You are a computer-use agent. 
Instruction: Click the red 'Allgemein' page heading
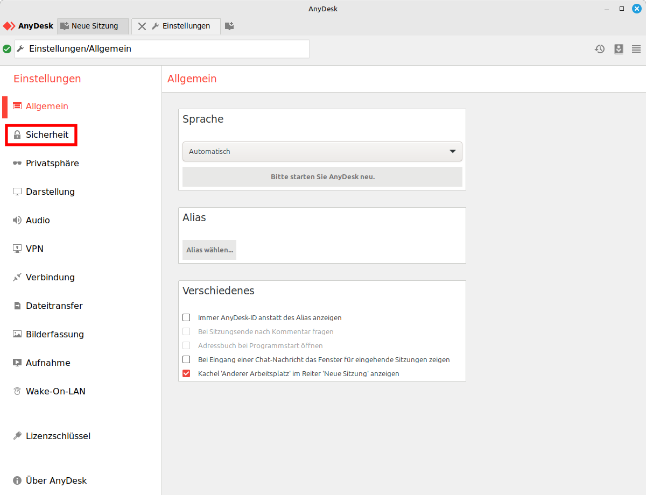click(x=192, y=79)
